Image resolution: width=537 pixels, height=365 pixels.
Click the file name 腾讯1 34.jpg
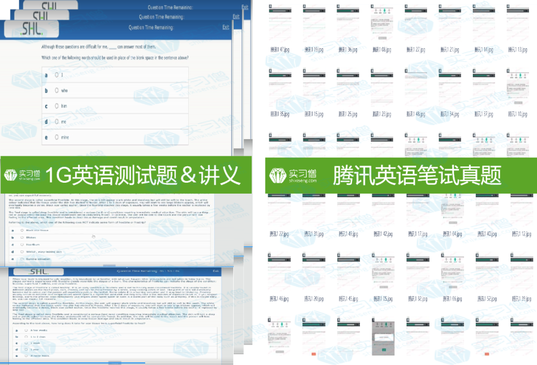pos(449,114)
